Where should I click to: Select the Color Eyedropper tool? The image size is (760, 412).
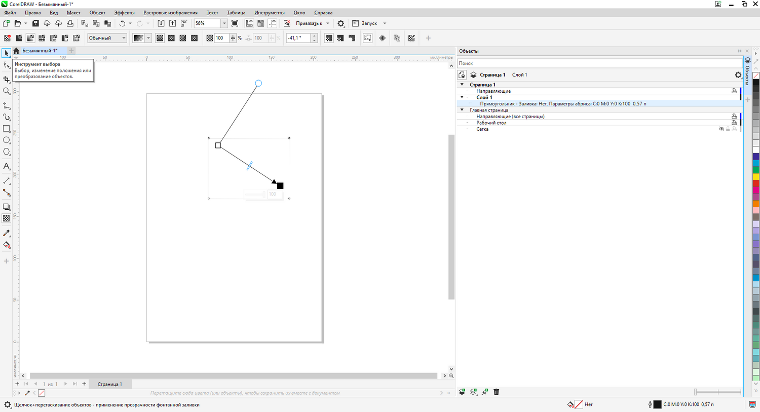7,233
